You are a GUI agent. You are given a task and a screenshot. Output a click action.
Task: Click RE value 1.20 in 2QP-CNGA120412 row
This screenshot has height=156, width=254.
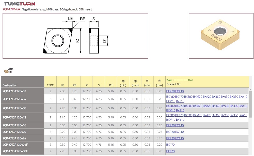tap(74, 117)
